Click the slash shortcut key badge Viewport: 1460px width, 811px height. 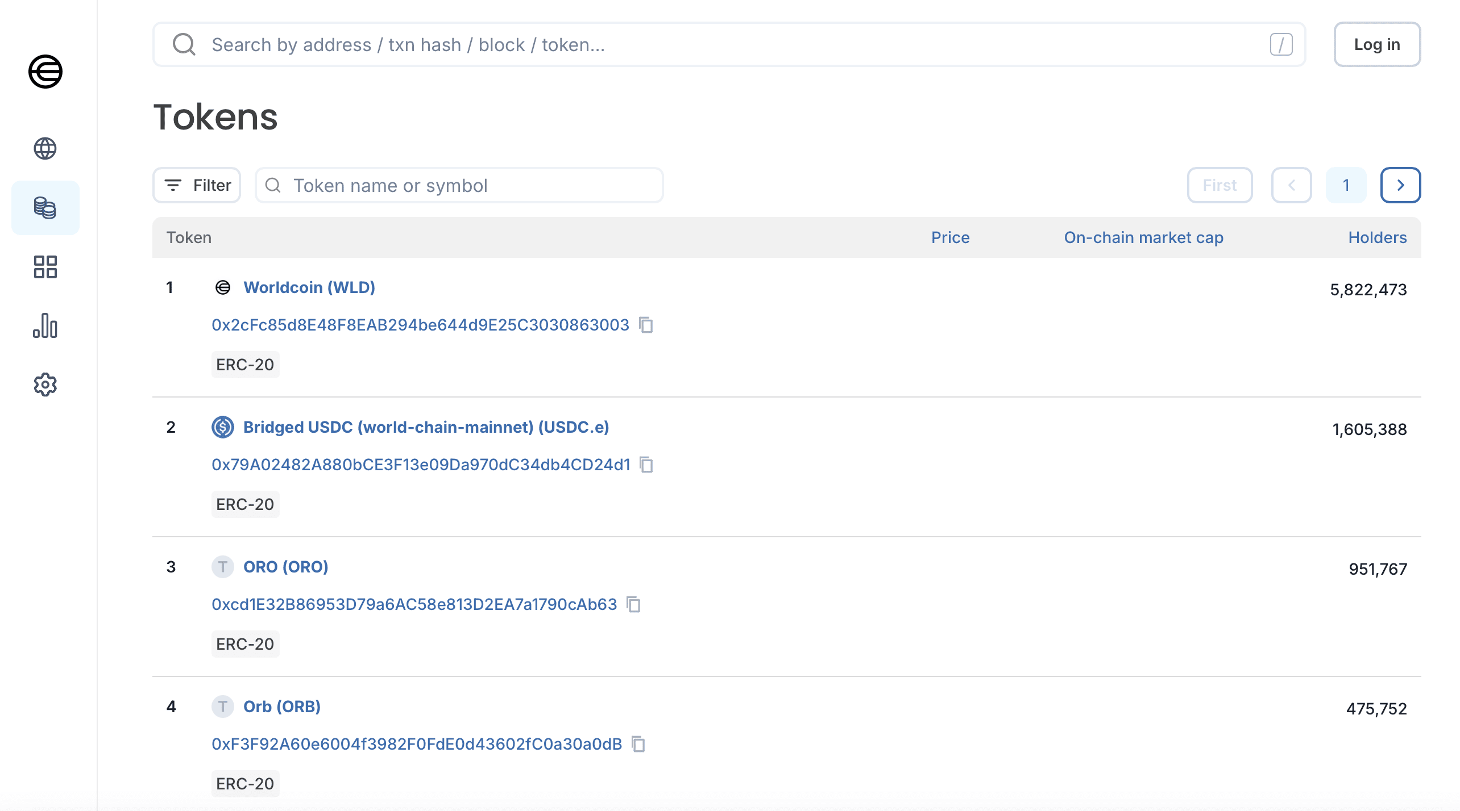point(1281,44)
